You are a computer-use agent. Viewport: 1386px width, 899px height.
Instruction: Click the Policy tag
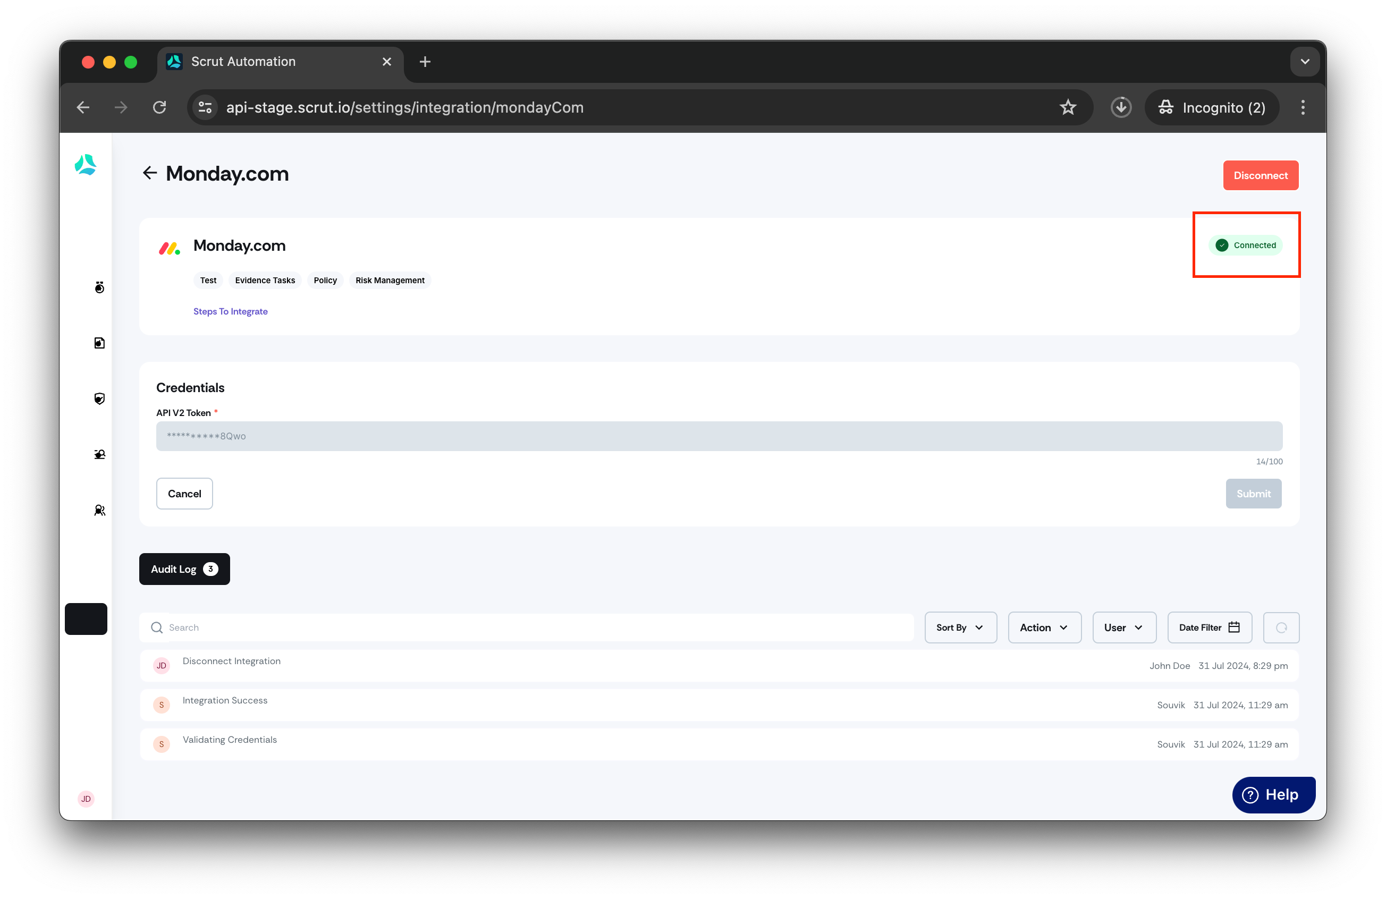coord(325,280)
